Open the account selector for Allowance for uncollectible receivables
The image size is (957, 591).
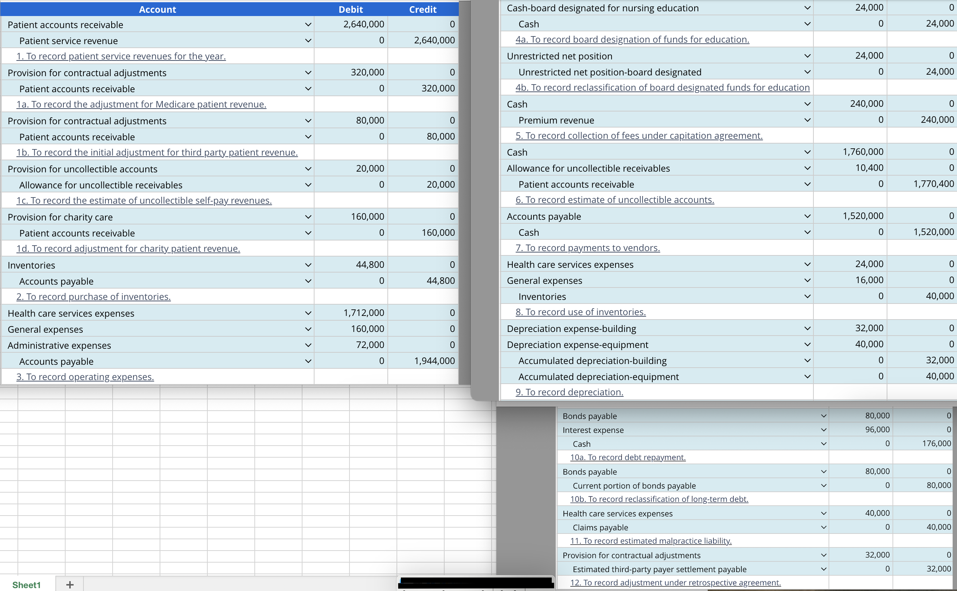click(308, 184)
